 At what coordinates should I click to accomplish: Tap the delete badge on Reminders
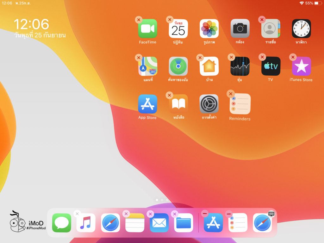231,94
